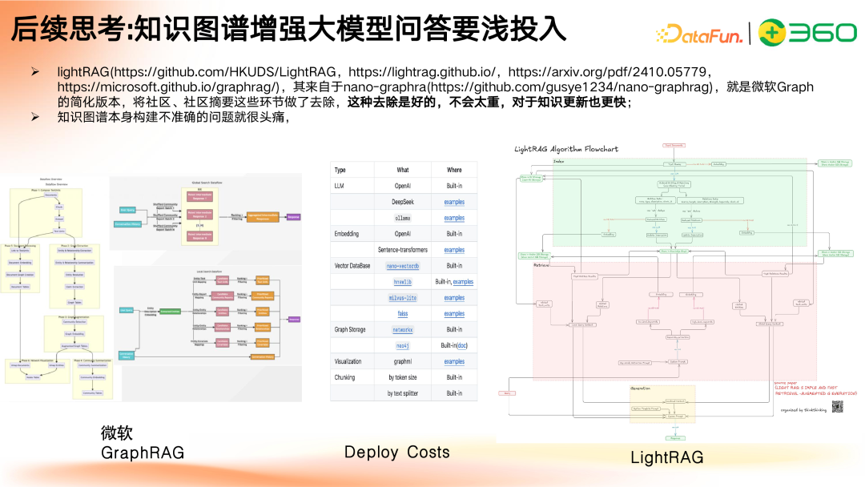Click the OpenAI cell in LLM row

tap(403, 186)
